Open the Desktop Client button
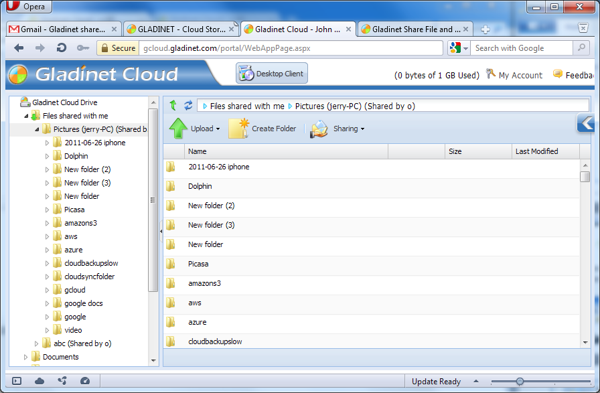600x393 pixels. 272,73
